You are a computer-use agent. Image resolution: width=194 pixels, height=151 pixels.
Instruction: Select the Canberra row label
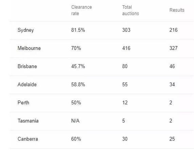pyautogui.click(x=28, y=139)
